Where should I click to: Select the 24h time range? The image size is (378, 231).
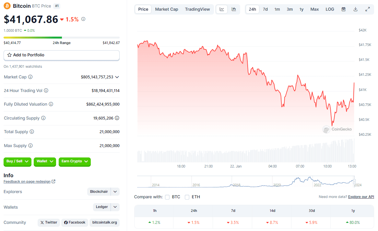(253, 9)
